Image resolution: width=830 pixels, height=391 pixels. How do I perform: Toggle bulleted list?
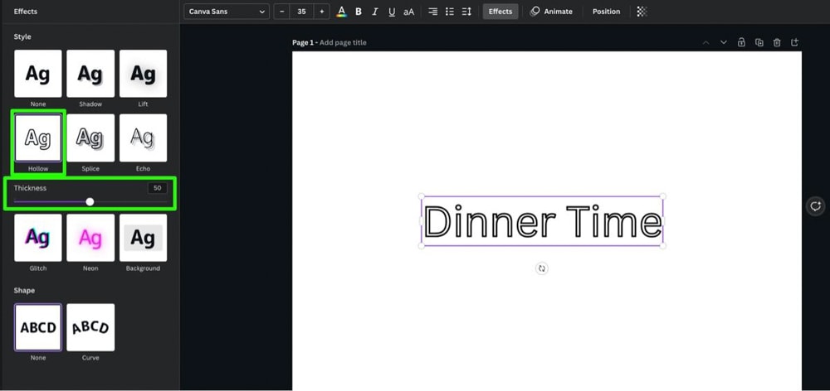[449, 11]
